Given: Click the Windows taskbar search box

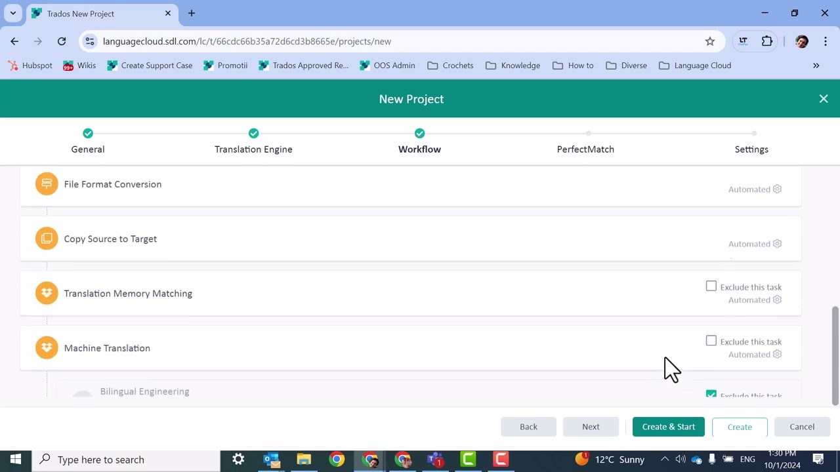Looking at the screenshot, I should [126, 460].
